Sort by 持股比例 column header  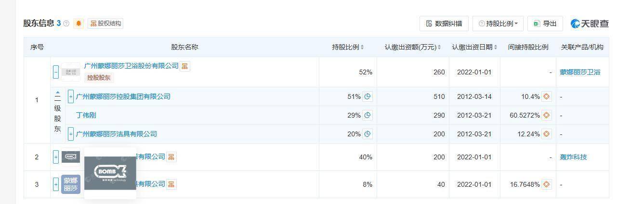pos(348,47)
